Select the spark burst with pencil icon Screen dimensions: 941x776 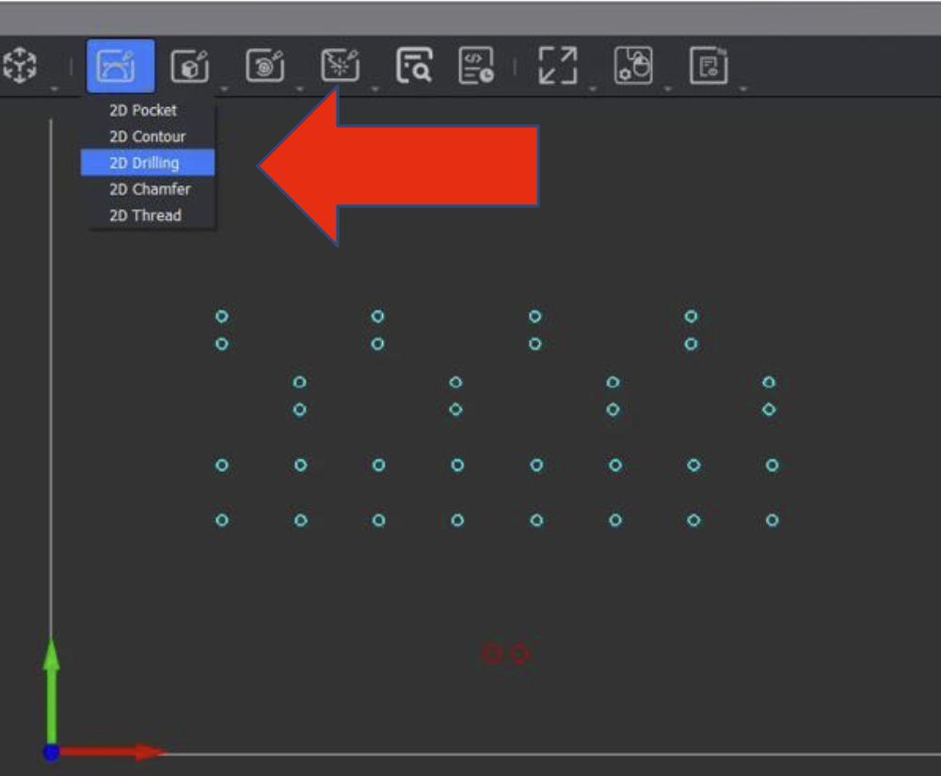point(340,66)
